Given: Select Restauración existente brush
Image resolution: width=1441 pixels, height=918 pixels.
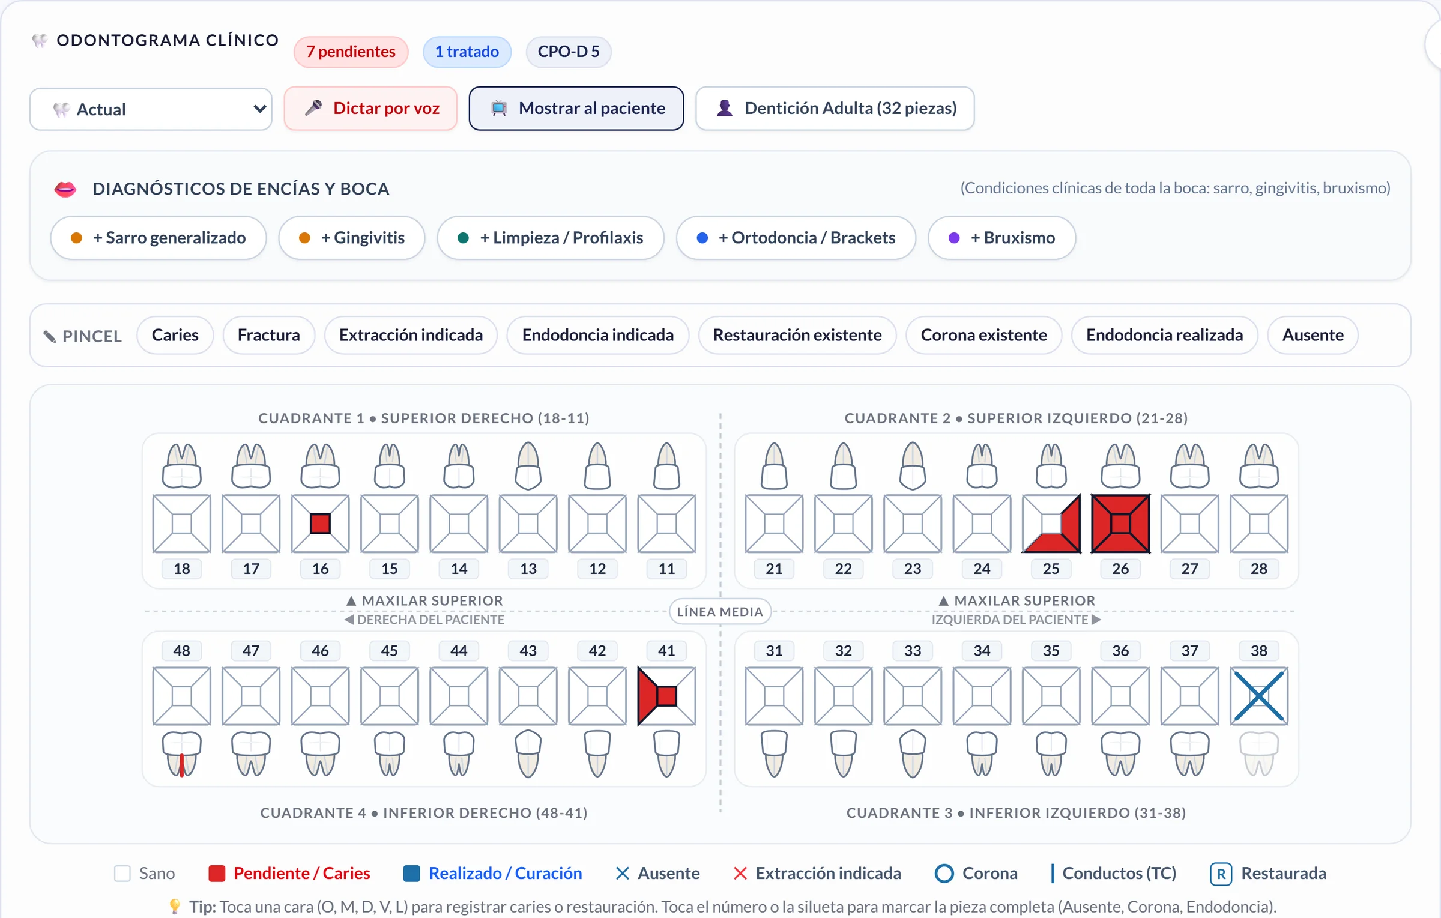Looking at the screenshot, I should tap(797, 335).
